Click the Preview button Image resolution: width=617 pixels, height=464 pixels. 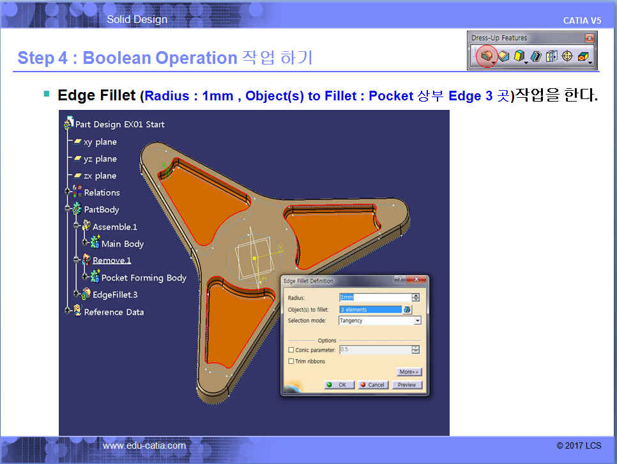point(407,385)
